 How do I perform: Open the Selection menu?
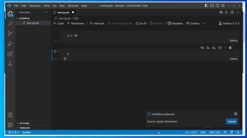[35, 6]
